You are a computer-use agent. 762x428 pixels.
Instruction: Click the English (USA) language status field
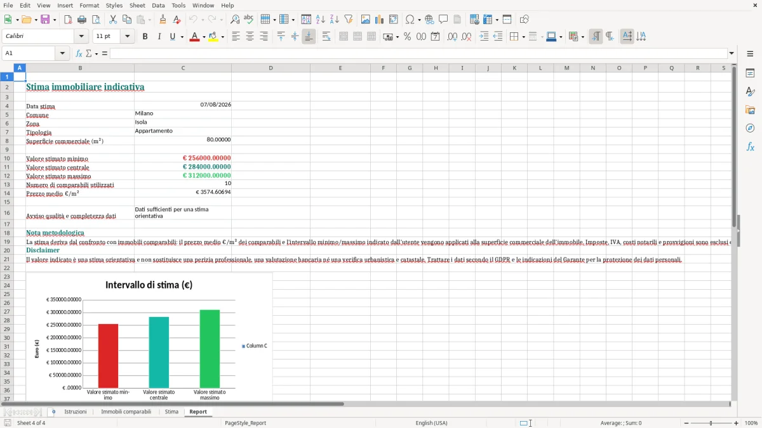[431, 423]
